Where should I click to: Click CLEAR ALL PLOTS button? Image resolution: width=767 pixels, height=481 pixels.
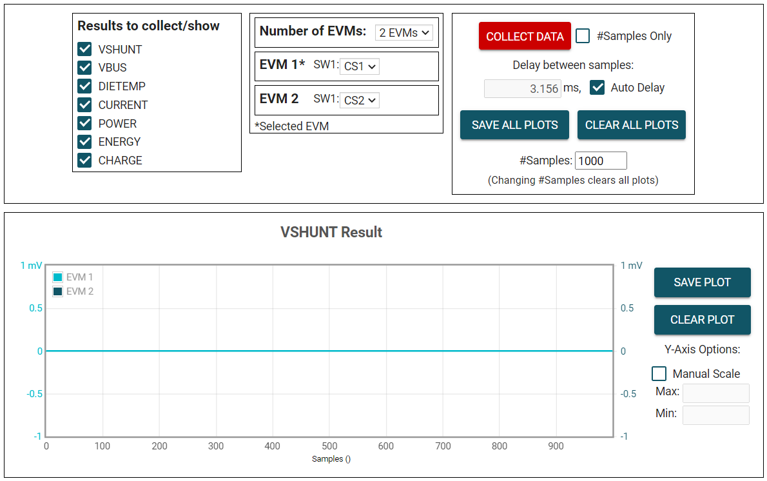631,125
